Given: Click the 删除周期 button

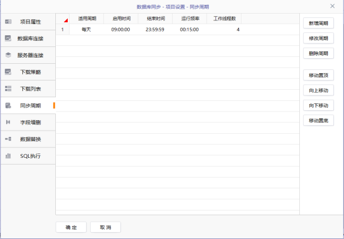Looking at the screenshot, I should coord(319,53).
